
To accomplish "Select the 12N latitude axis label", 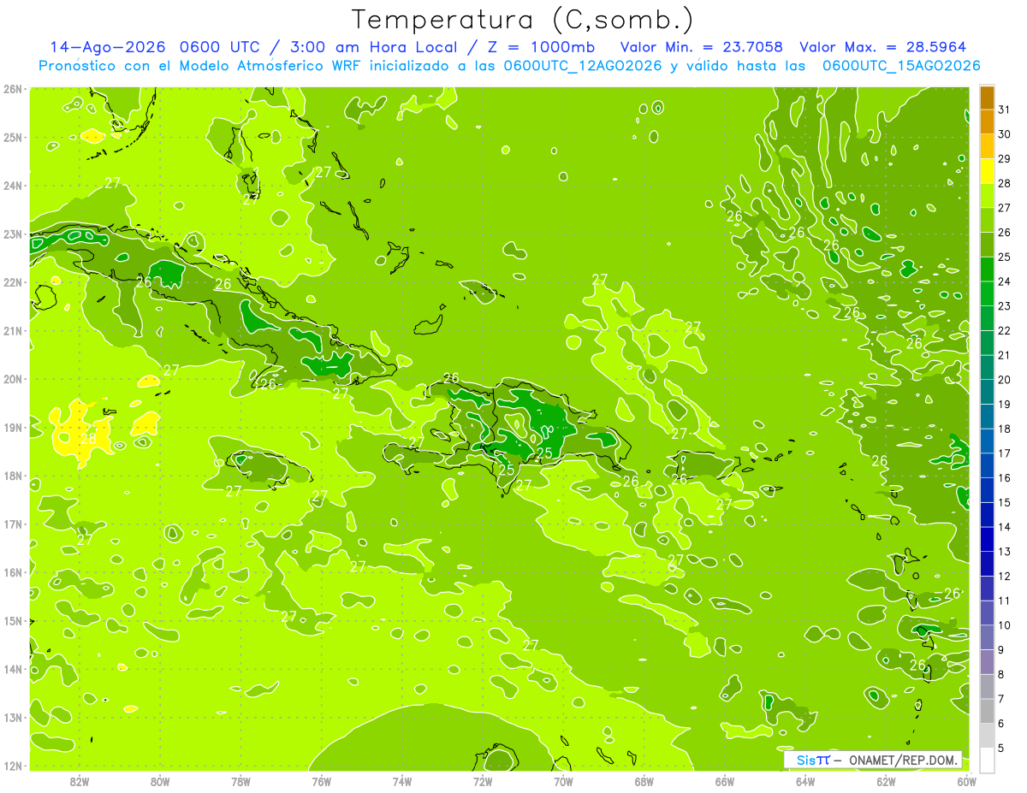I will coord(13,766).
